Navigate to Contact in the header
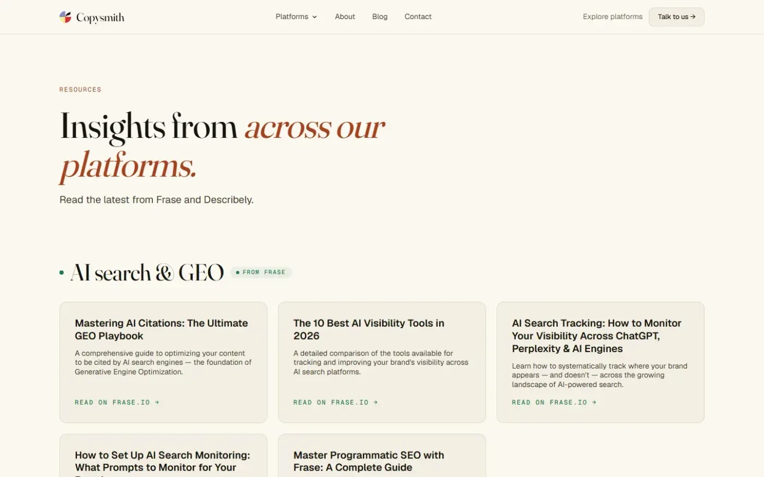 [418, 17]
